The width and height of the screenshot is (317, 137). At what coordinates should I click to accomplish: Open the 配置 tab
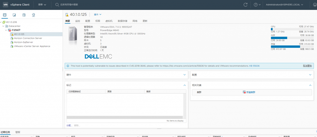click(88, 21)
